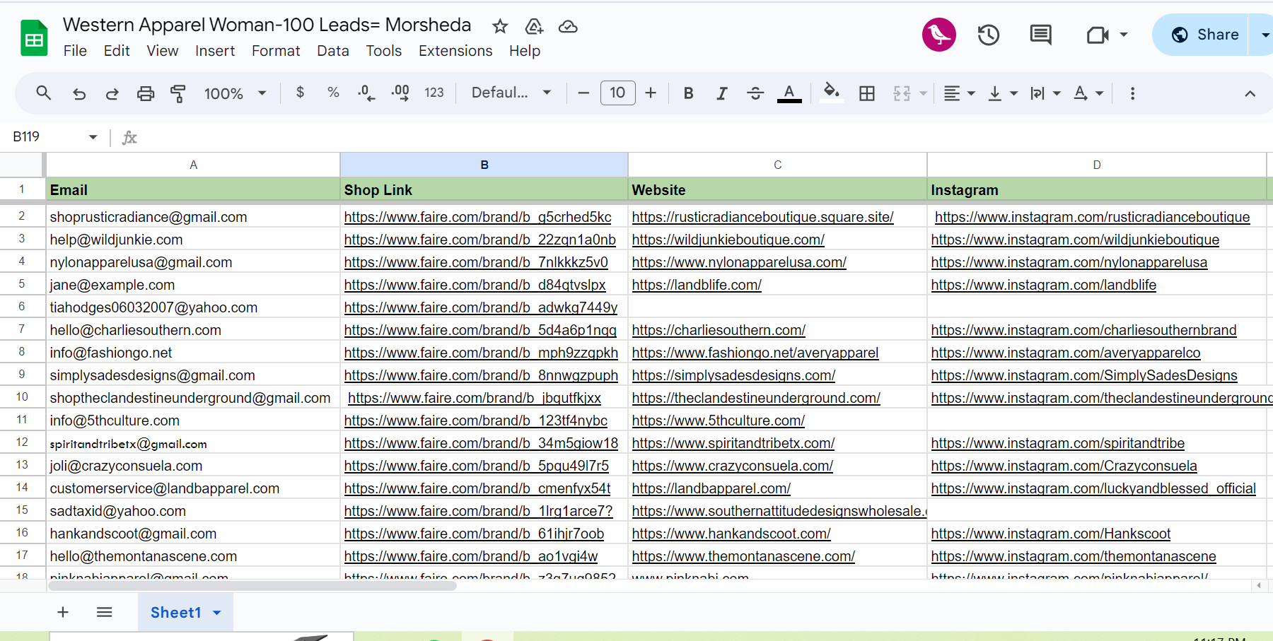
Task: Click the merge cells icon
Action: pyautogui.click(x=902, y=93)
